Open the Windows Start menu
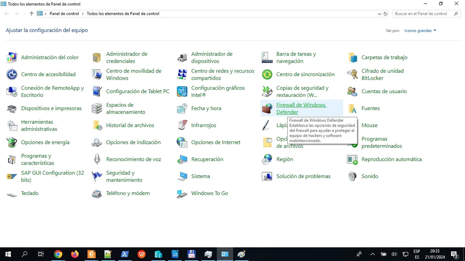The height and width of the screenshot is (261, 465). tap(8, 254)
